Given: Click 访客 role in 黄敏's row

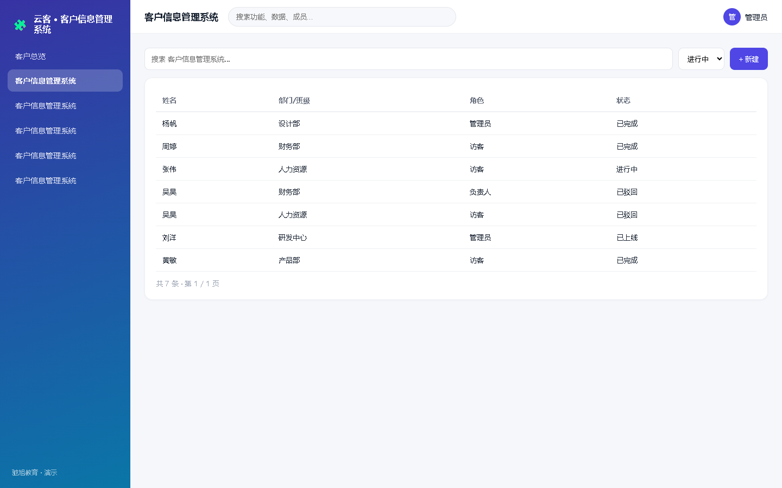Looking at the screenshot, I should point(477,260).
